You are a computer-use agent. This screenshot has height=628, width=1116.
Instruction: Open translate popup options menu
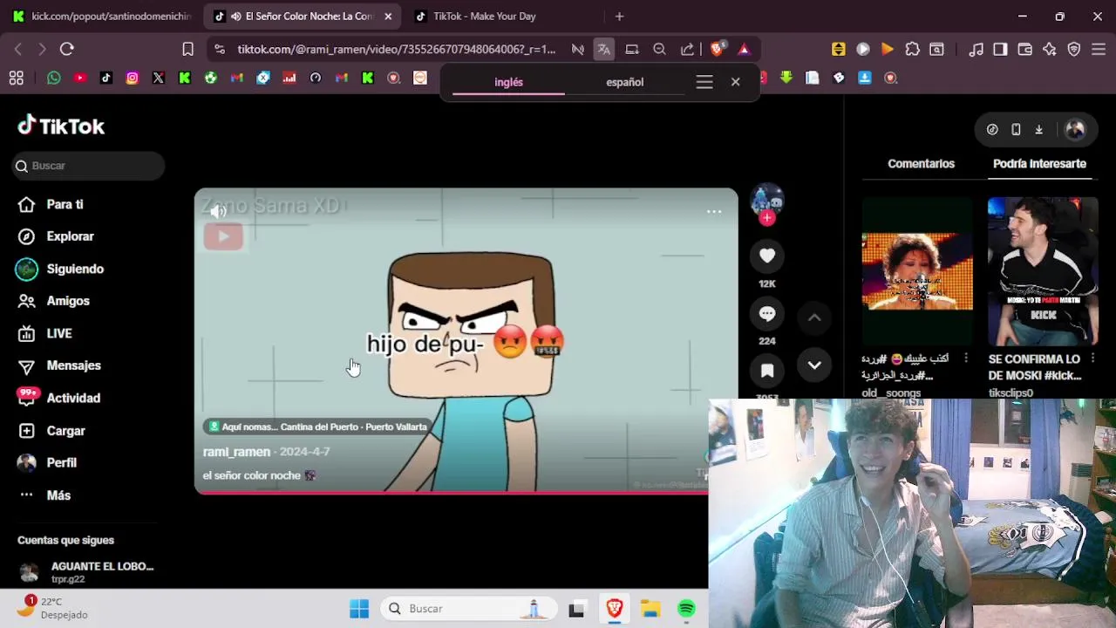pos(704,82)
